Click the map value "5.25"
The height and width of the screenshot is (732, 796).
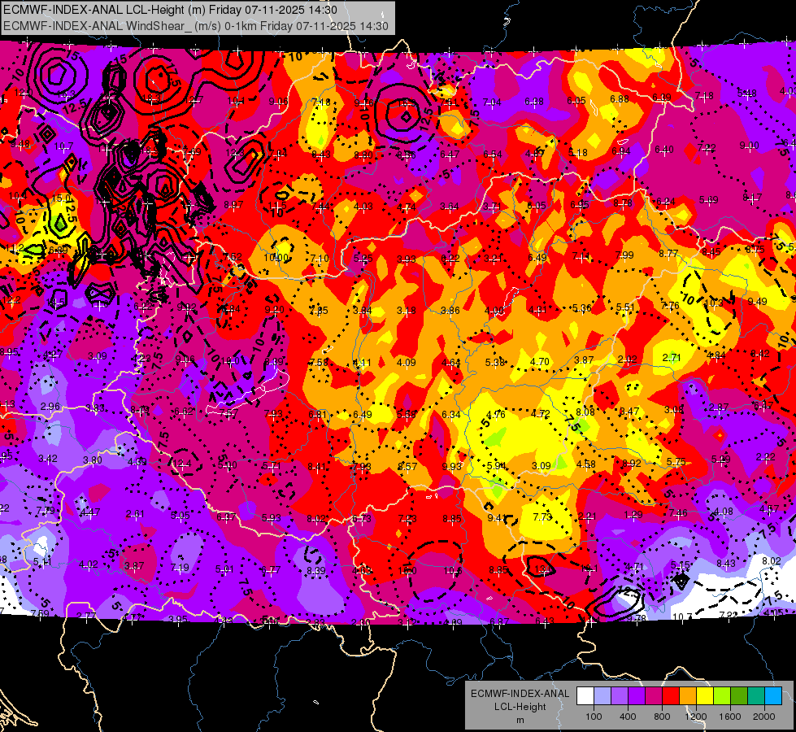pos(363,259)
